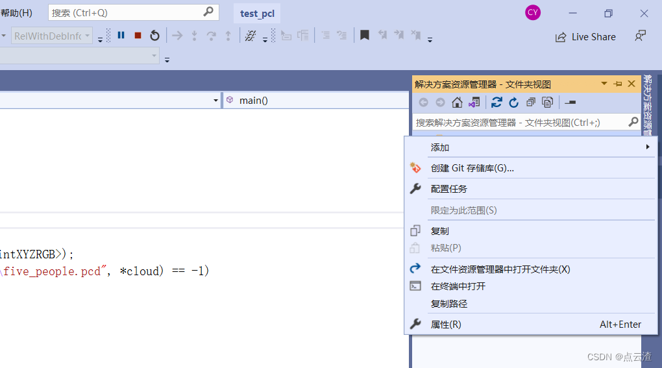This screenshot has height=368, width=662.
Task: Clear all bookmarks icon
Action: point(416,35)
